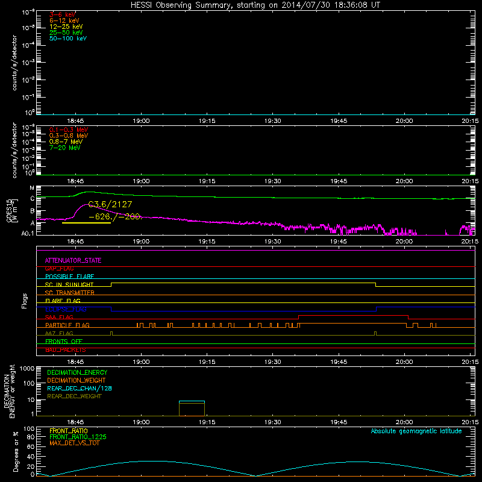Pick the 50-100 keV legend label

pyautogui.click(x=68, y=39)
